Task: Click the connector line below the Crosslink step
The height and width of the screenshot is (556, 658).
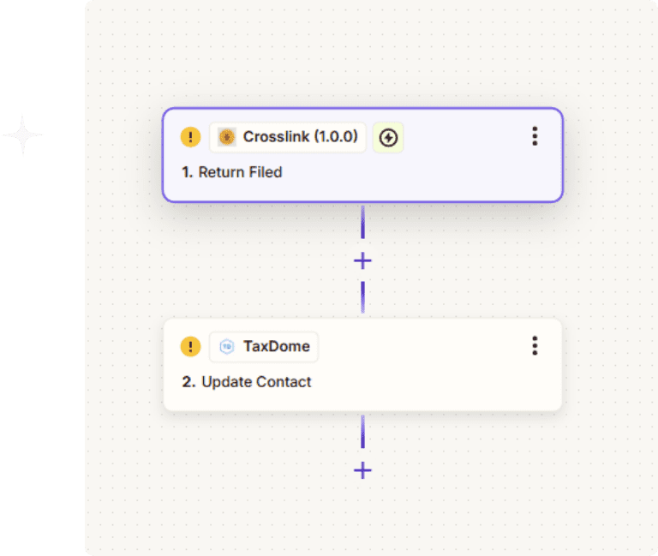Action: tap(362, 223)
